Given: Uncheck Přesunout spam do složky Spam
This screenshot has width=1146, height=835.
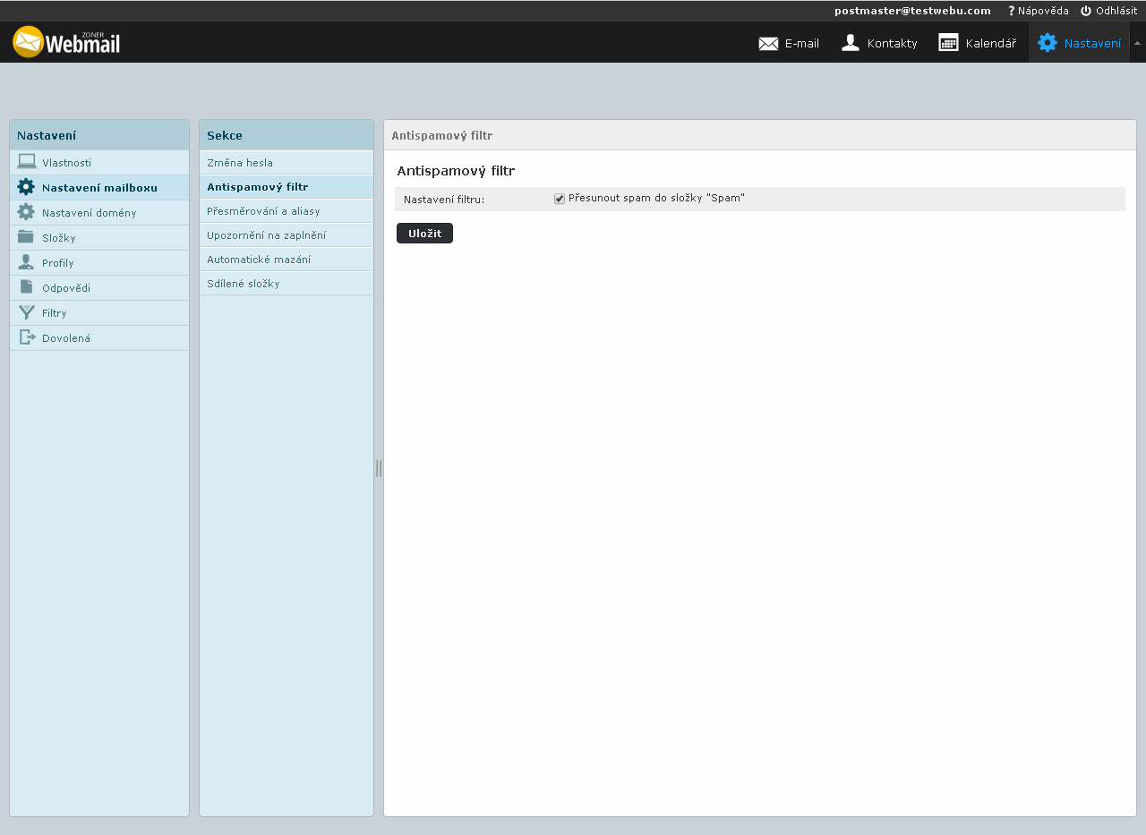Looking at the screenshot, I should coord(560,199).
